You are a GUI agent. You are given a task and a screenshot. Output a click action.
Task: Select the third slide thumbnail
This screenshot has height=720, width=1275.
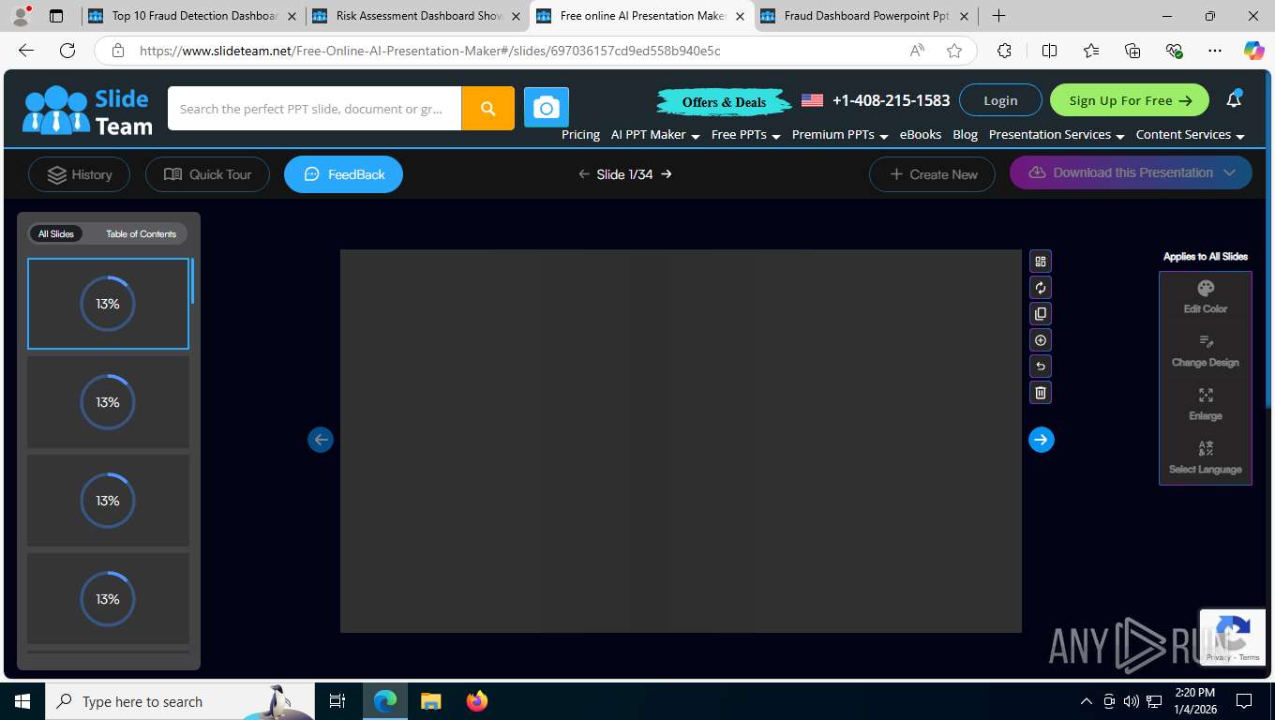pyautogui.click(x=108, y=501)
